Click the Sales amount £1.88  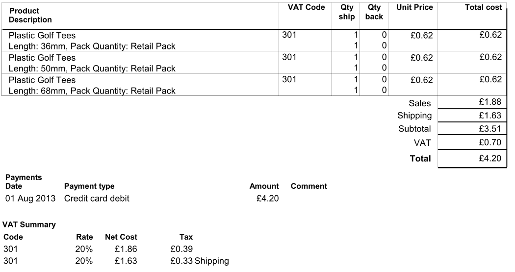click(x=491, y=102)
